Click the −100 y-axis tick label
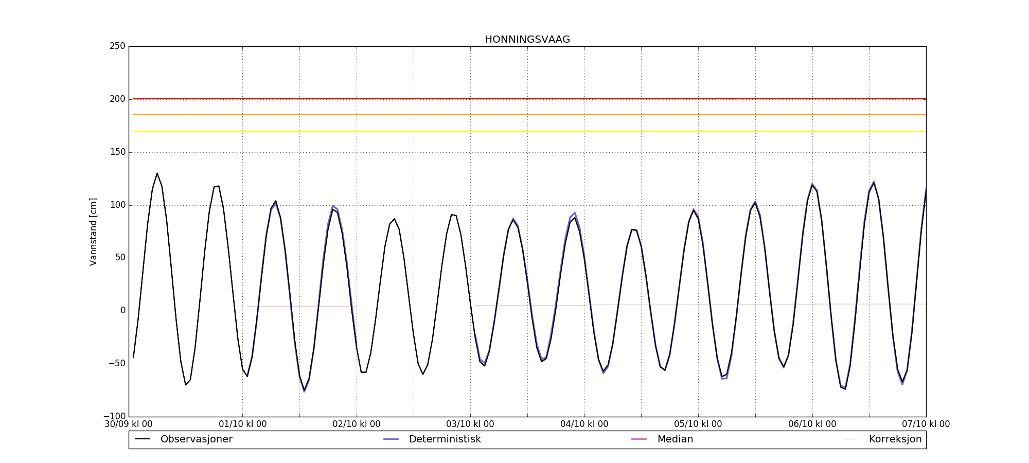Image resolution: width=1029 pixels, height=463 pixels. point(114,416)
